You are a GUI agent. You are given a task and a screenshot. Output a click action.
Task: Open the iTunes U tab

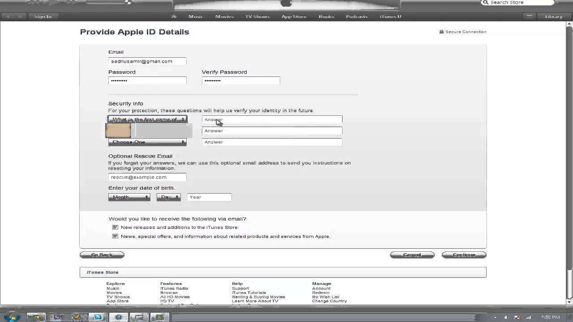pyautogui.click(x=390, y=17)
